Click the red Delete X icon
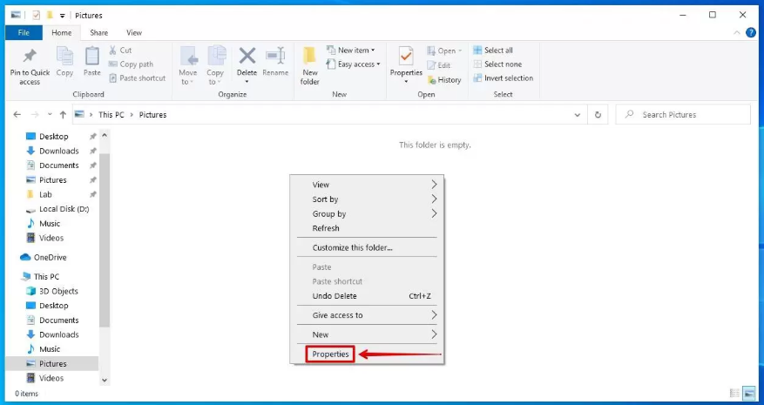Screen dimensions: 764x405 click(x=247, y=56)
